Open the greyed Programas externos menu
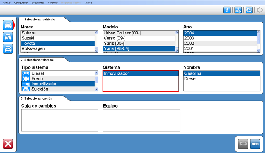The image size is (265, 153). (x=71, y=3)
